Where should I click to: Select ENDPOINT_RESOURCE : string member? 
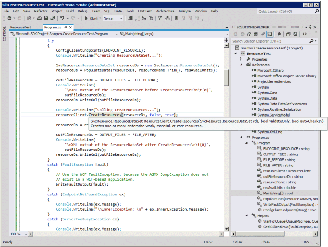tap(286, 149)
